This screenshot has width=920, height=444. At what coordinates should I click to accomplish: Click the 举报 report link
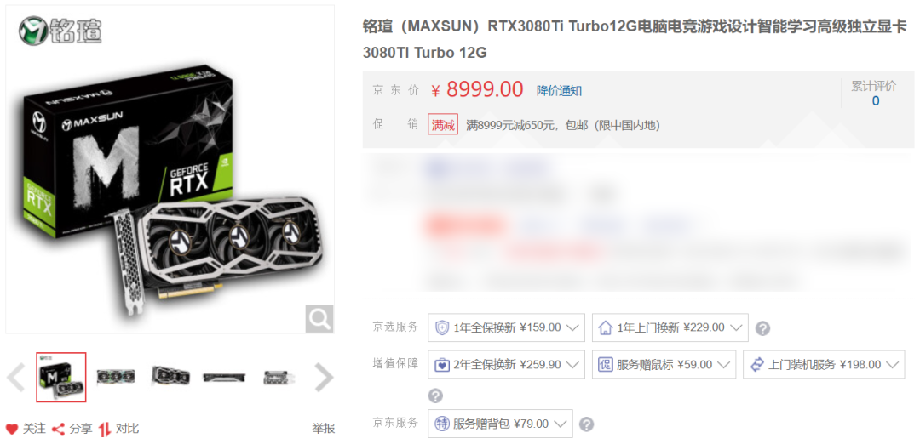pyautogui.click(x=324, y=429)
